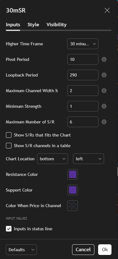Open info icon for Maximum Channel Width
Viewport: 118px width, 259px height.
(x=104, y=91)
